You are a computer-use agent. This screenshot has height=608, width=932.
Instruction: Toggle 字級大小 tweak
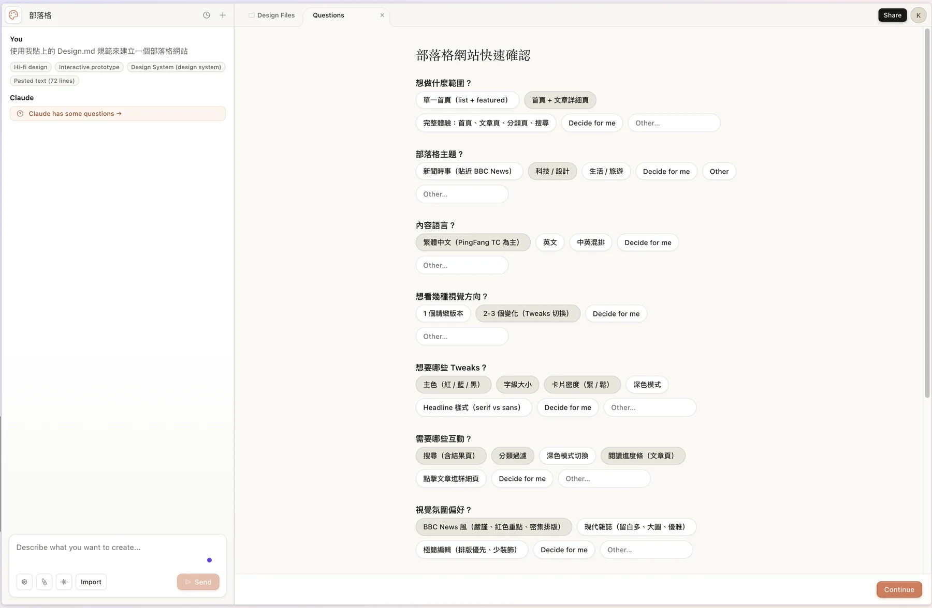pos(518,385)
